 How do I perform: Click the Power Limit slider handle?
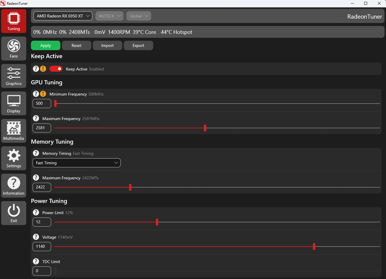point(157,222)
